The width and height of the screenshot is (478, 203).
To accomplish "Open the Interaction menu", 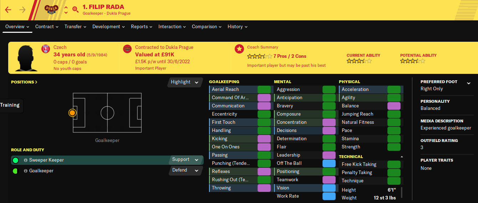I will pos(172,27).
